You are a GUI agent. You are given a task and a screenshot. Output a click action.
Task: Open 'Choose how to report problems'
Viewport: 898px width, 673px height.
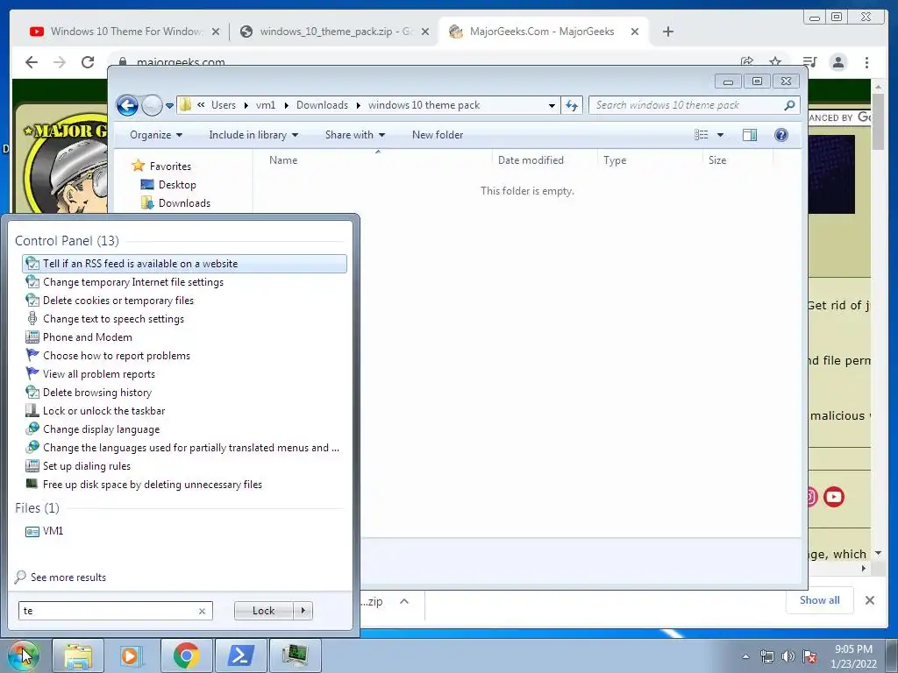click(x=184, y=356)
